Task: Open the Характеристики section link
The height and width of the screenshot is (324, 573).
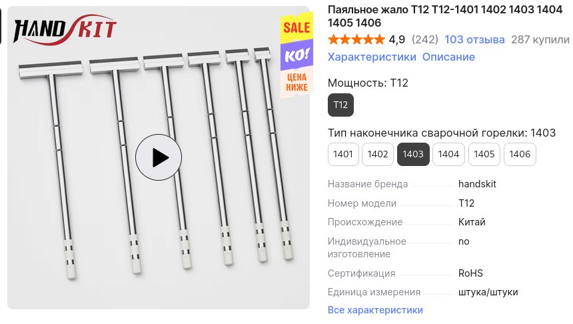Action: pos(372,57)
